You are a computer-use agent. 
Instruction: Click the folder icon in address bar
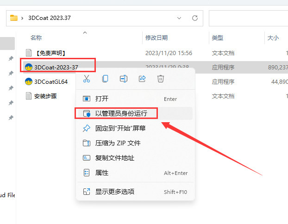point(14,18)
